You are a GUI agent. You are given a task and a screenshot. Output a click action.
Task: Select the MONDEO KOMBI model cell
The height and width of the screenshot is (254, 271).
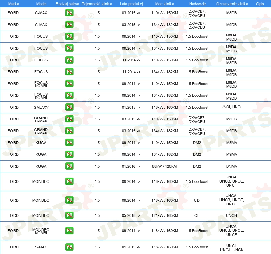41,231
